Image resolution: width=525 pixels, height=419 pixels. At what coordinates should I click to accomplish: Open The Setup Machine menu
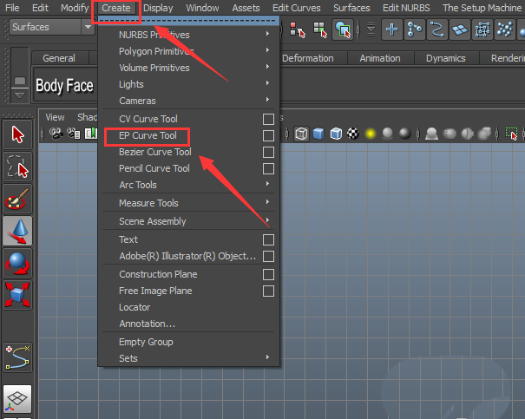(x=482, y=8)
